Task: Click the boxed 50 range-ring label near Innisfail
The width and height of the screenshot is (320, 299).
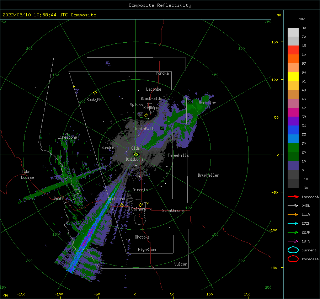Action: coord(162,128)
